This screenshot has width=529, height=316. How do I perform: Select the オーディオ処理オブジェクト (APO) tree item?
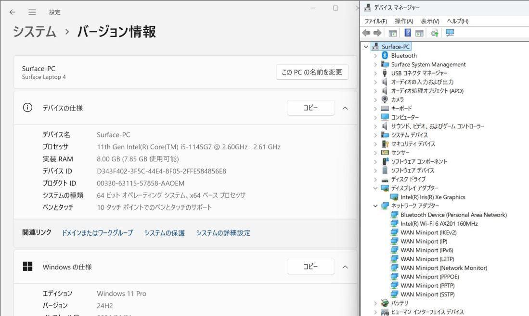[427, 91]
